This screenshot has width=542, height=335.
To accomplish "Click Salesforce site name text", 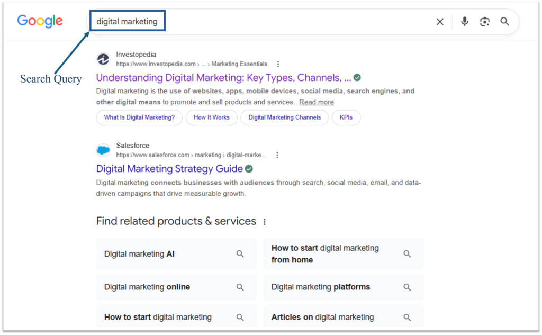I will 133,146.
